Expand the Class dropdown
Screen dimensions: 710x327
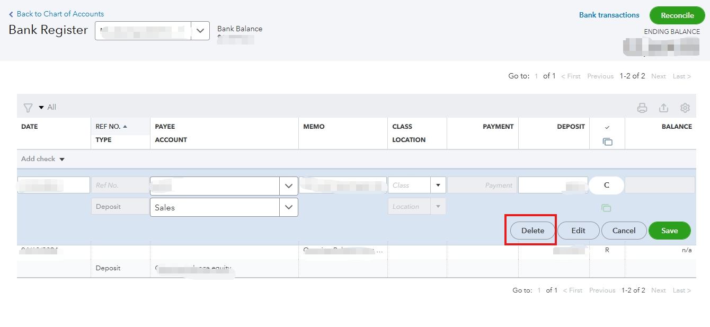click(438, 185)
